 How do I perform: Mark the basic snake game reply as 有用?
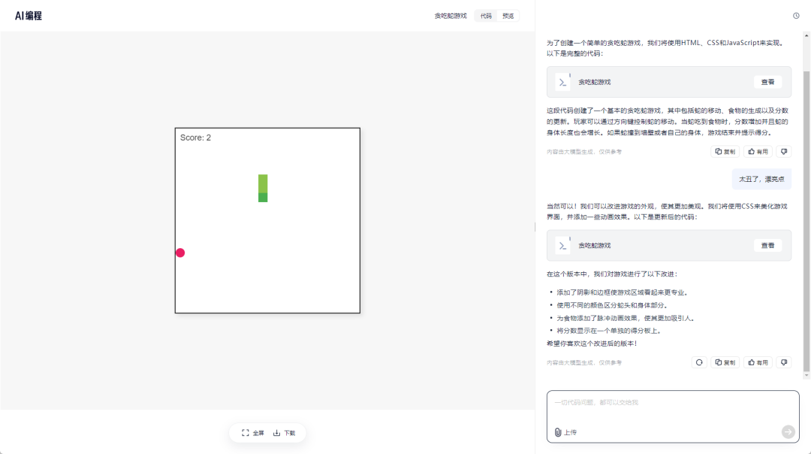click(x=758, y=152)
